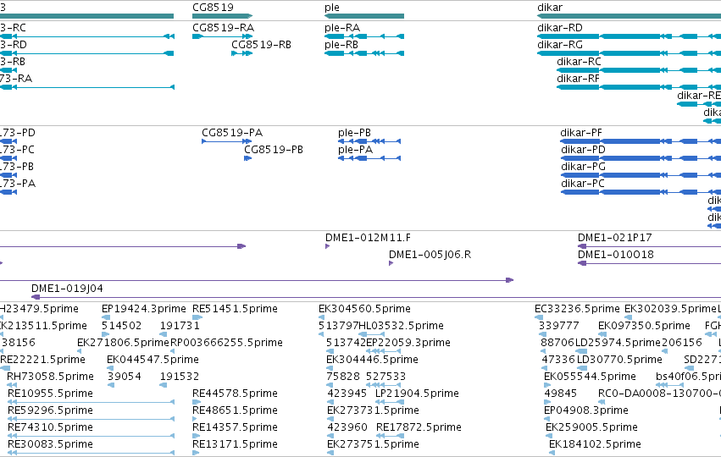Click the dikar-PF protein label
This screenshot has height=457, width=721.
click(581, 133)
